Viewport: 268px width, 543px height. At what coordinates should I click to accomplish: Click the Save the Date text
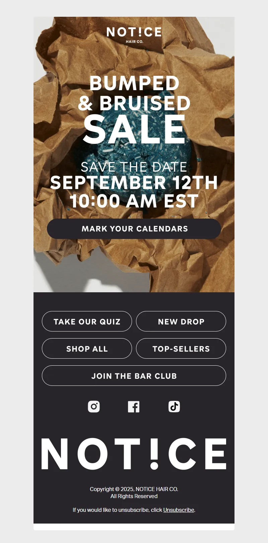pos(134,167)
